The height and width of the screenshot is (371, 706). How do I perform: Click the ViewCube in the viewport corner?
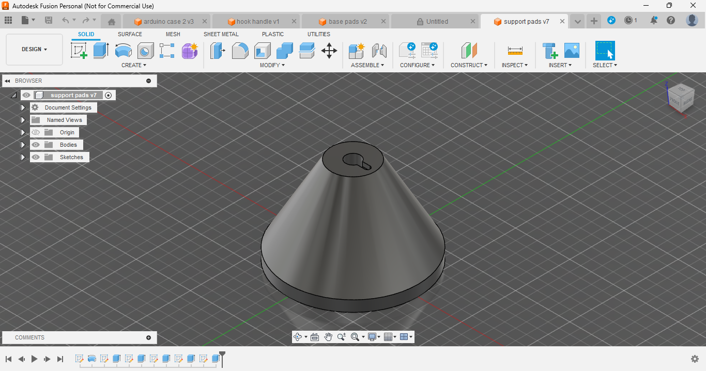click(680, 97)
